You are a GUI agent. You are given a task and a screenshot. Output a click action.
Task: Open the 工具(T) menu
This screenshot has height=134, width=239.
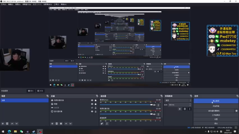[x=56, y=4]
